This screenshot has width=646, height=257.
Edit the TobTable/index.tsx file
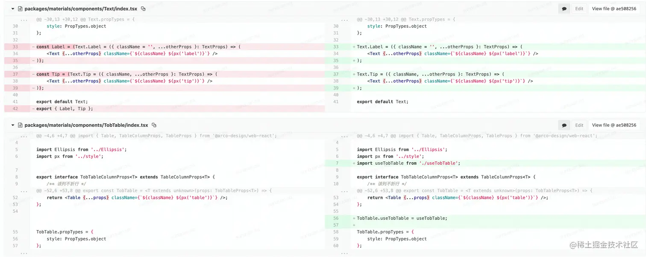pyautogui.click(x=579, y=125)
